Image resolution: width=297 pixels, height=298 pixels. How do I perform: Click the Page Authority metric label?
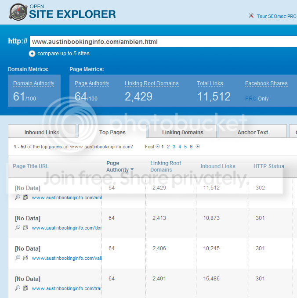pos(92,83)
